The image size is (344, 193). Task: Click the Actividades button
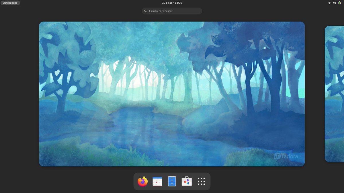10,3
